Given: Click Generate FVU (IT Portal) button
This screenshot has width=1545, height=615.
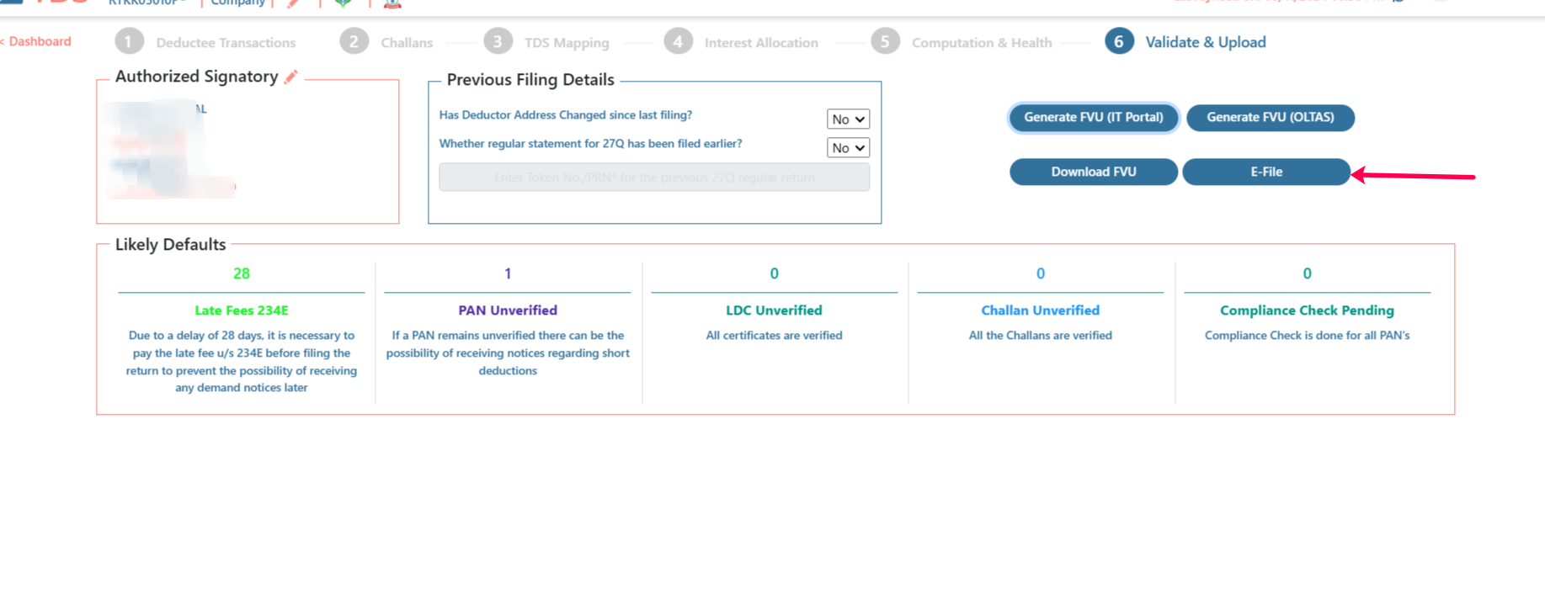Looking at the screenshot, I should coord(1093,118).
